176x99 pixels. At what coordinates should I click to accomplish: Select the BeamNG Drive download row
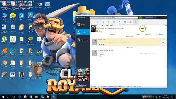coord(128,42)
